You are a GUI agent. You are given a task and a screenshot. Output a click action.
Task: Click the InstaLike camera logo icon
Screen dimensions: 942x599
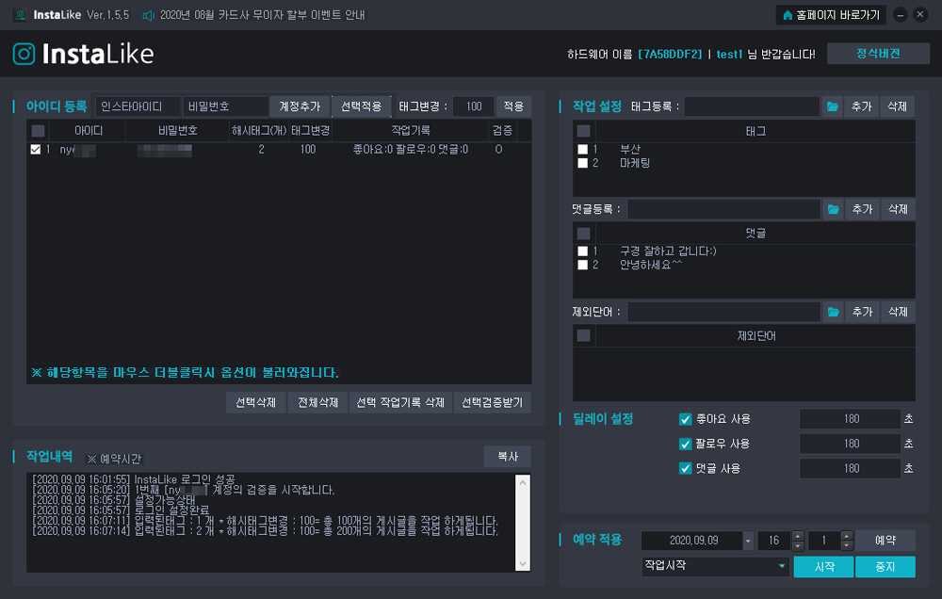(24, 54)
